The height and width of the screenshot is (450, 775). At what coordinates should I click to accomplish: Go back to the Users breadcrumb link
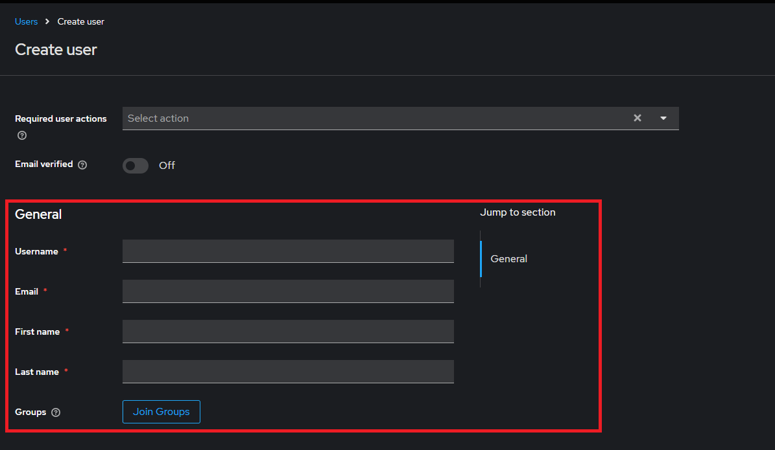point(26,22)
